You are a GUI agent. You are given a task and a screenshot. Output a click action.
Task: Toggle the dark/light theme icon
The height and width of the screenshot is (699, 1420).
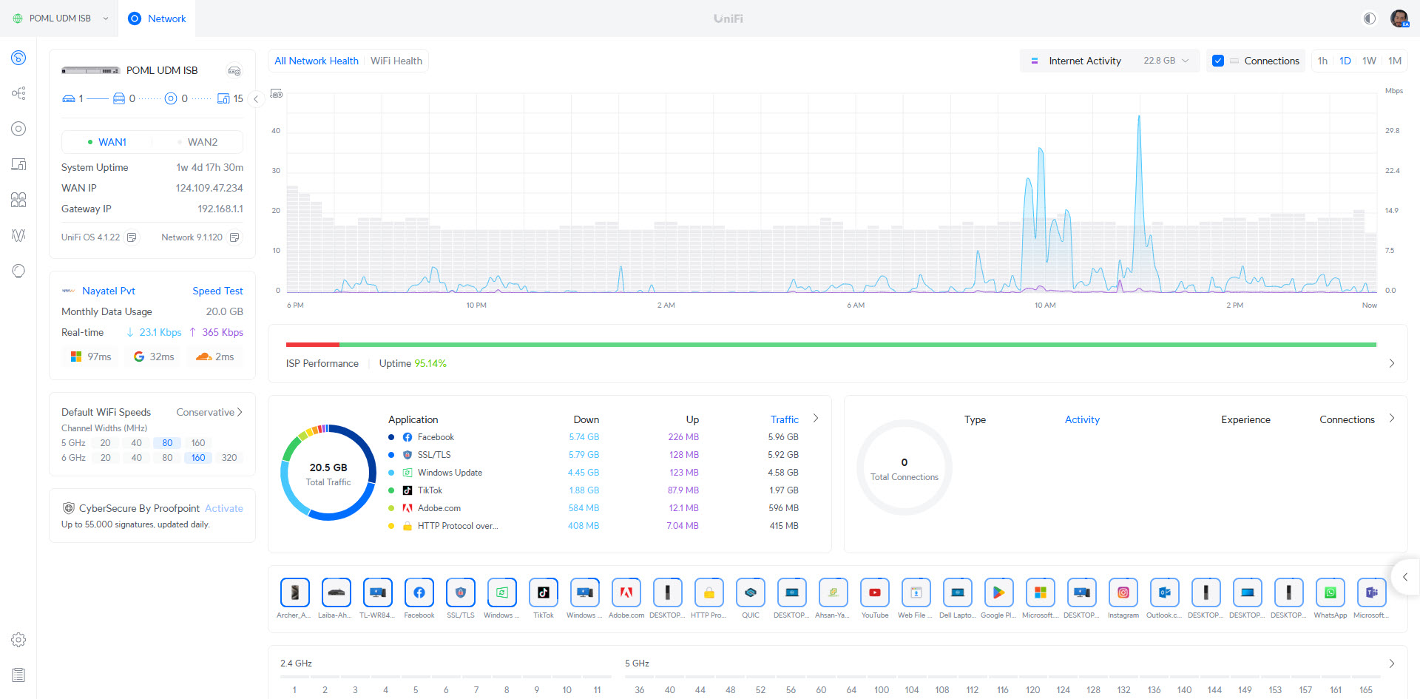pos(1370,18)
